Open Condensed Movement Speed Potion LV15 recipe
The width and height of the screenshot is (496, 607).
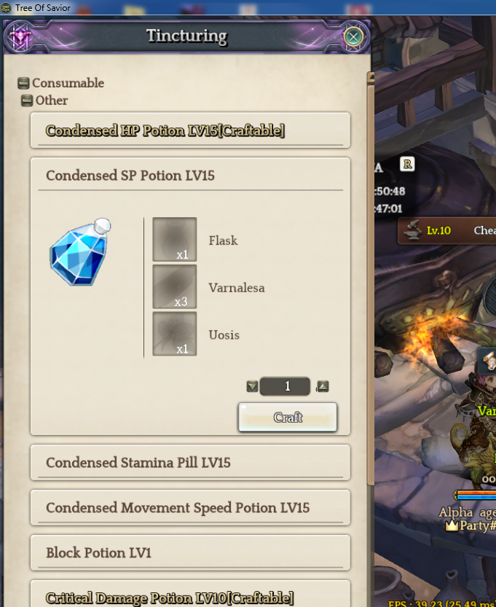pos(190,507)
